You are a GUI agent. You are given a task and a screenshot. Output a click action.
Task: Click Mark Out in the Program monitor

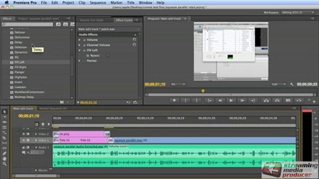point(196,100)
